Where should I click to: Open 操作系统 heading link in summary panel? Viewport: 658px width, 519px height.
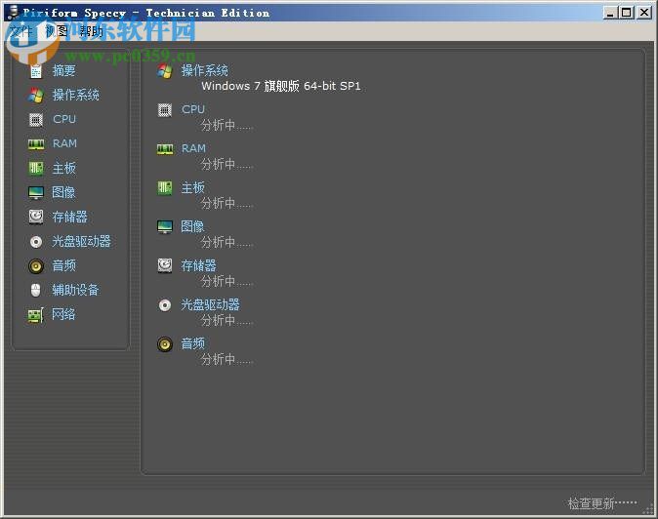[x=204, y=70]
